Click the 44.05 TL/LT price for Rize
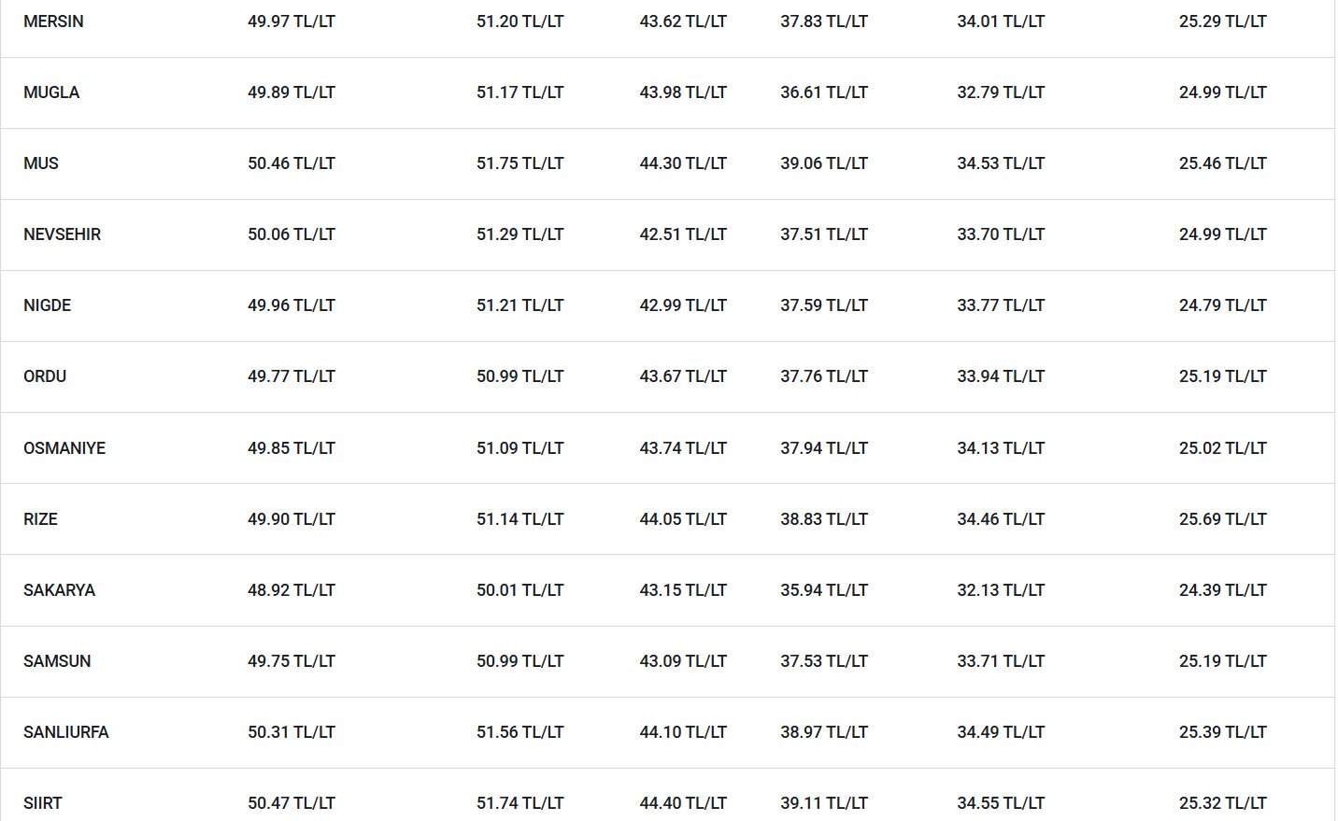This screenshot has width=1338, height=821. [x=683, y=519]
